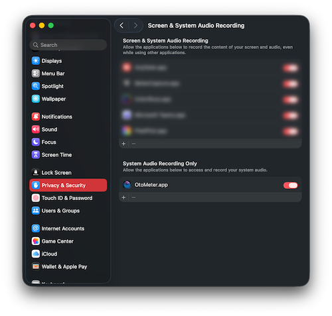332x316 pixels.
Task: Go forward with the right chevron
Action: point(135,26)
